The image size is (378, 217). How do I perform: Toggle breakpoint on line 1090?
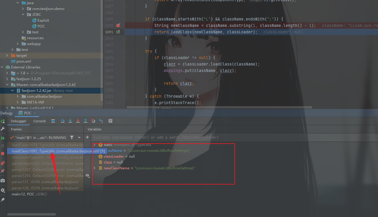point(118,26)
